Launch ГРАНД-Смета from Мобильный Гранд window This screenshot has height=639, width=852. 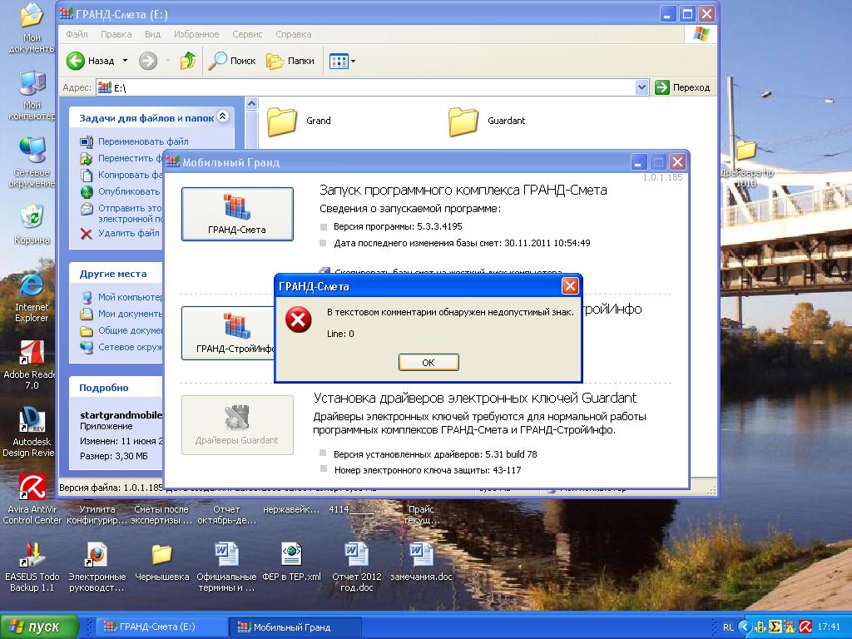click(x=237, y=214)
